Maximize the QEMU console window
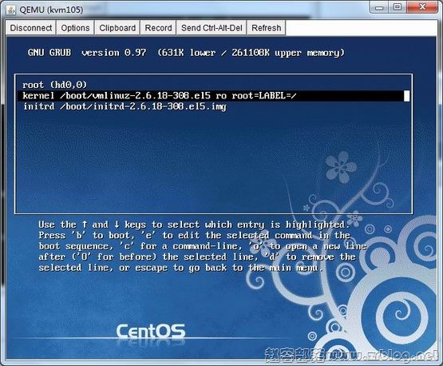 tap(398, 7)
